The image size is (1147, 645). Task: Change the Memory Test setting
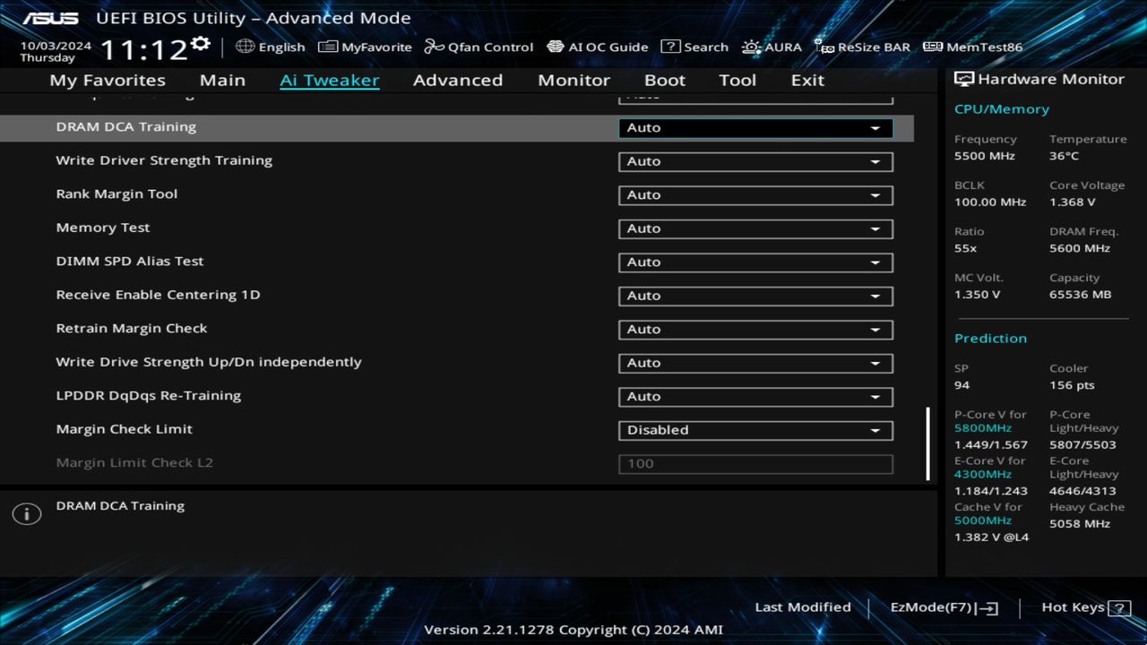pyautogui.click(x=755, y=228)
